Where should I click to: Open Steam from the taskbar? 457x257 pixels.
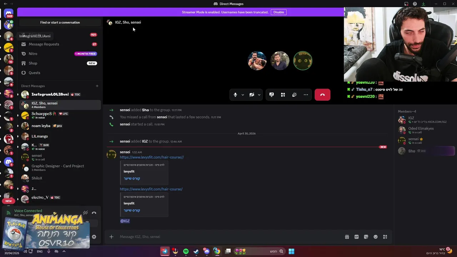196,251
